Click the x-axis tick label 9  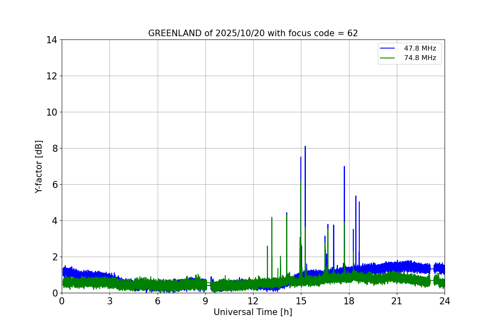[x=205, y=301]
